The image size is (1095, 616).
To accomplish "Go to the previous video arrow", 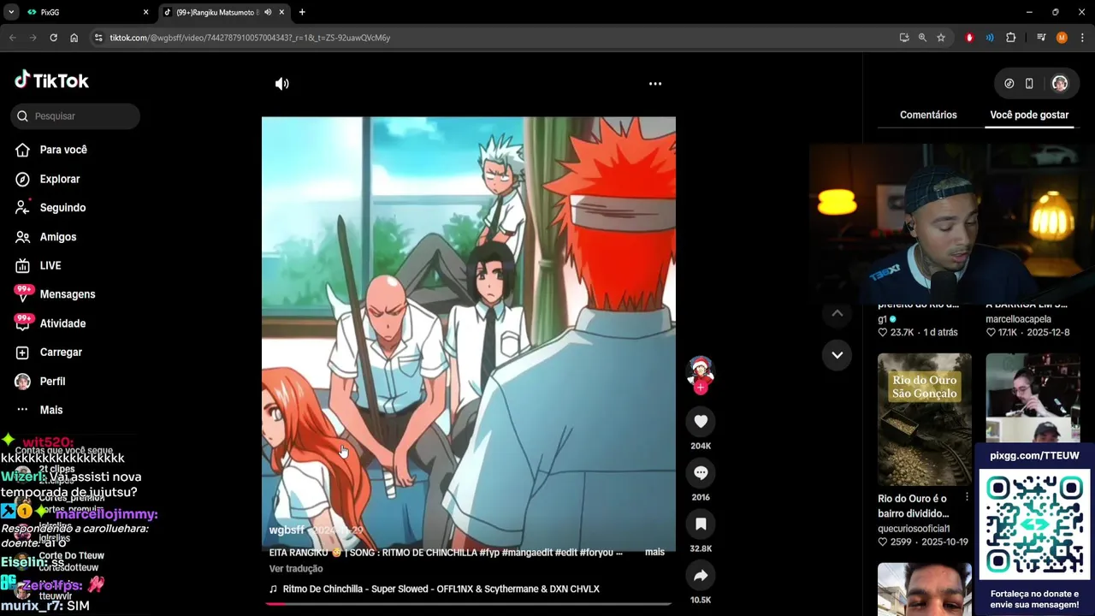I will [838, 314].
